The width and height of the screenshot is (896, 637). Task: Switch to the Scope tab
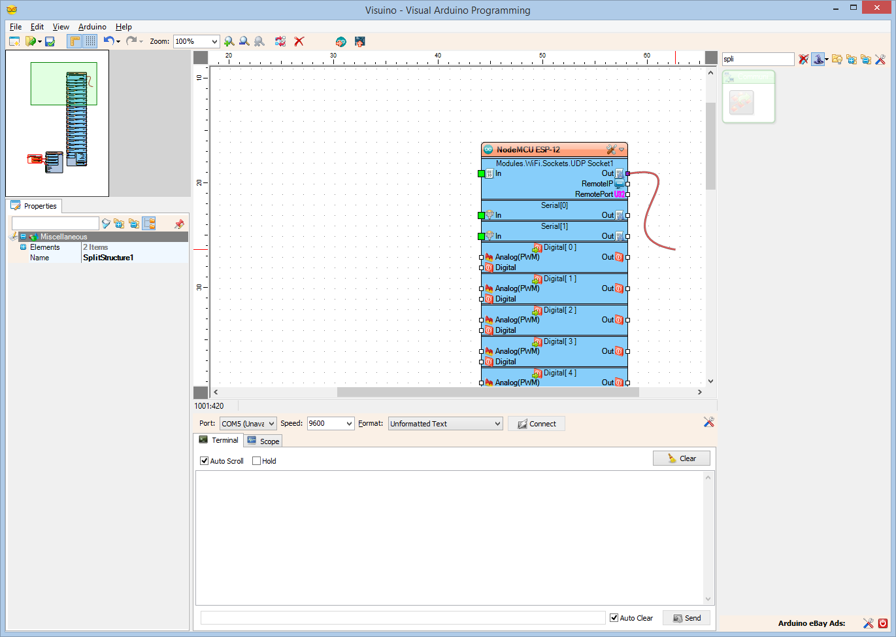pos(263,441)
